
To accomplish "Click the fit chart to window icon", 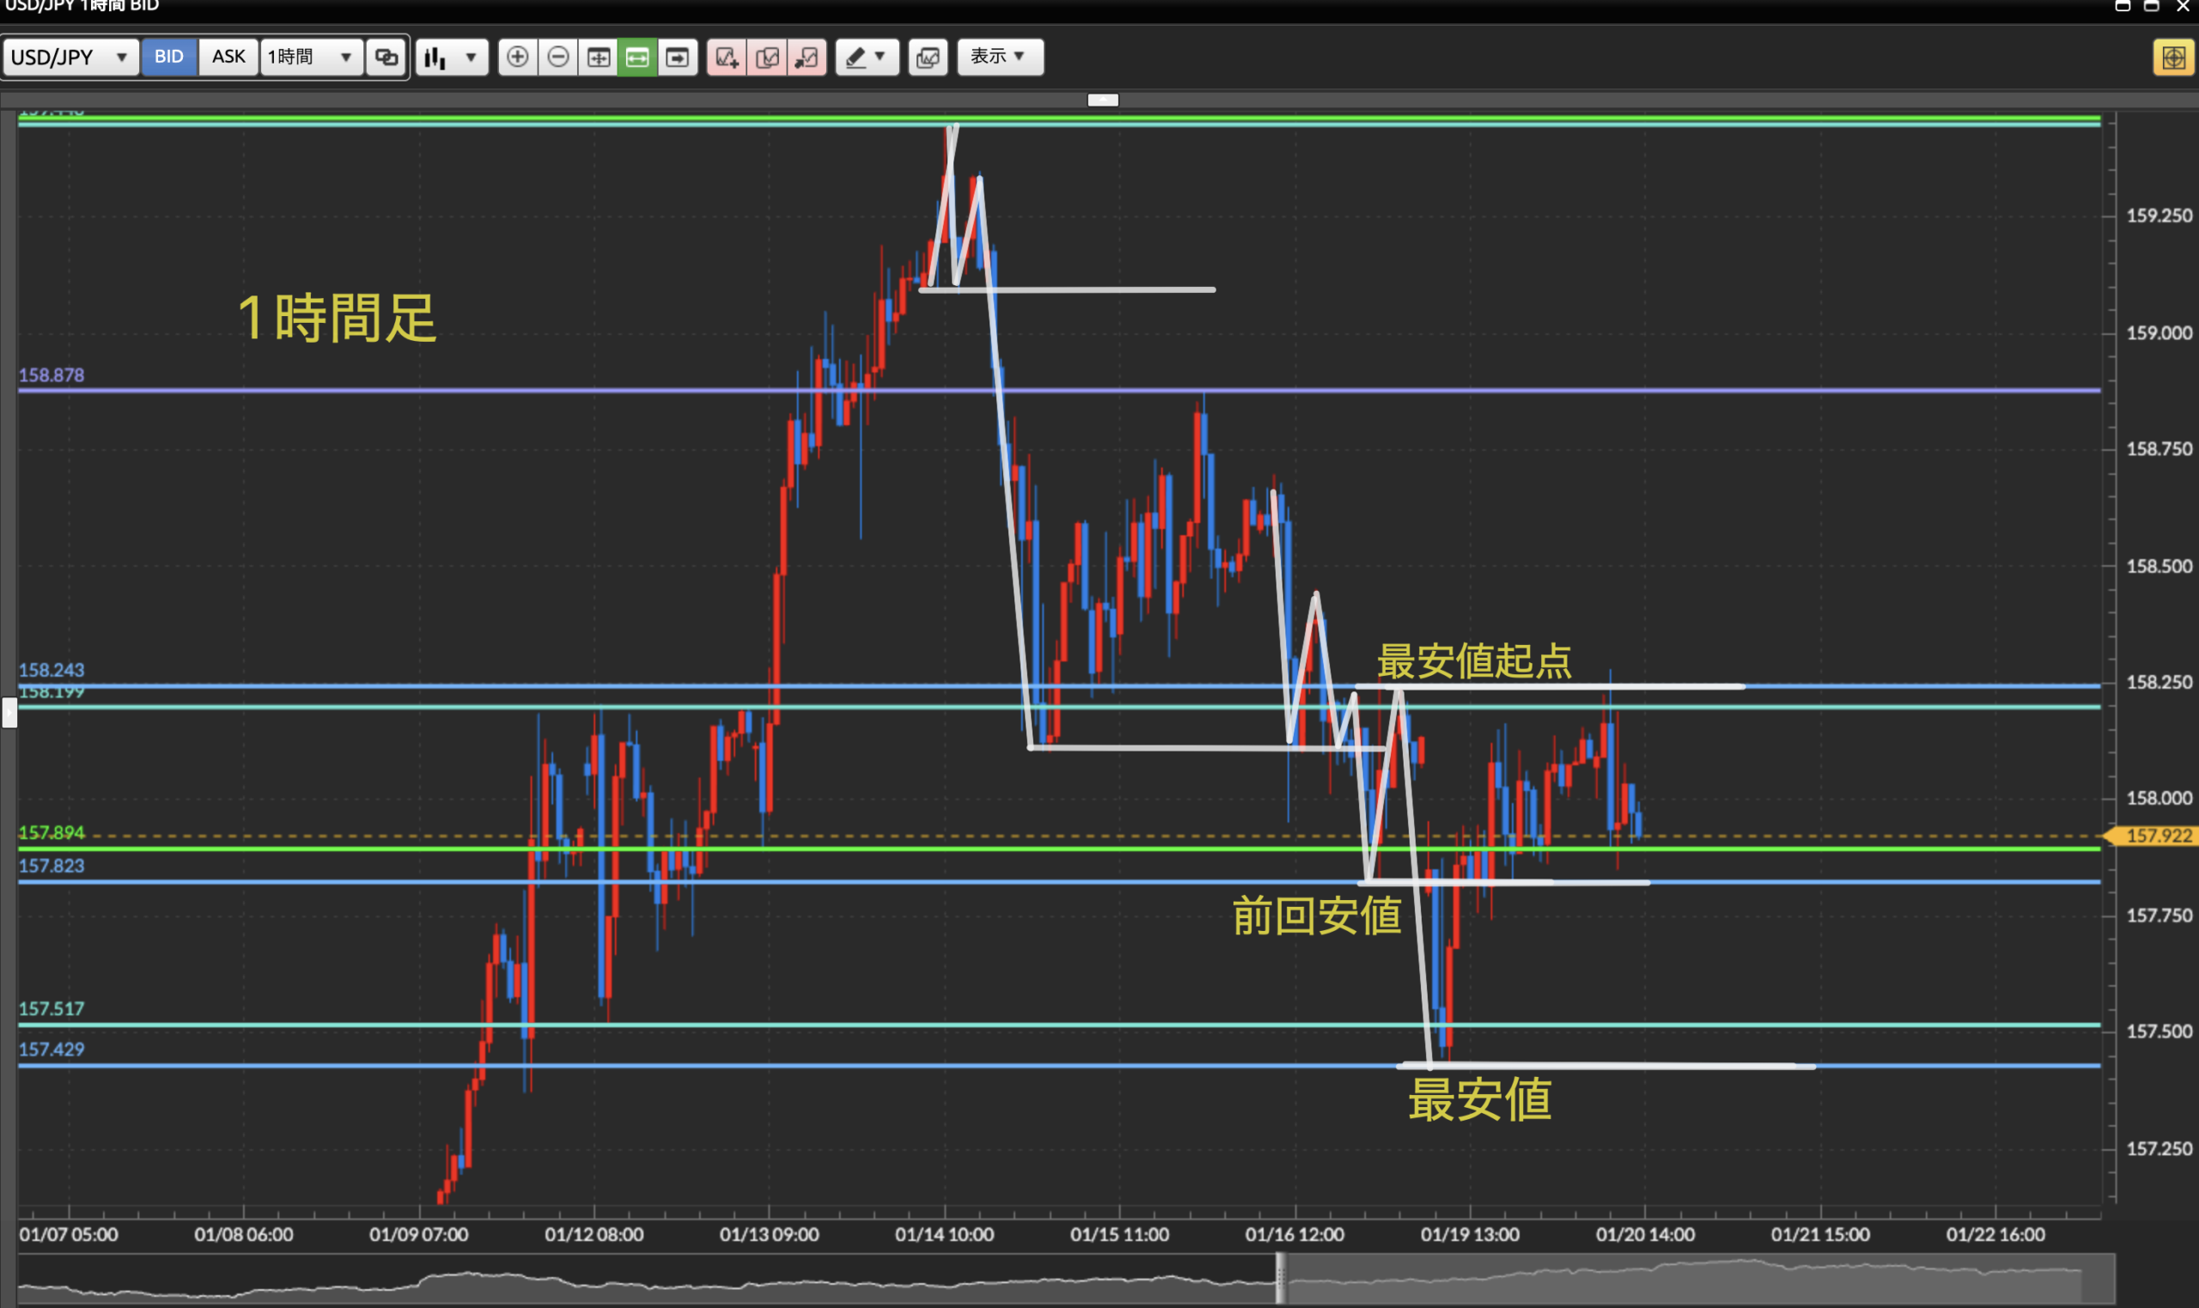I will pyautogui.click(x=599, y=58).
